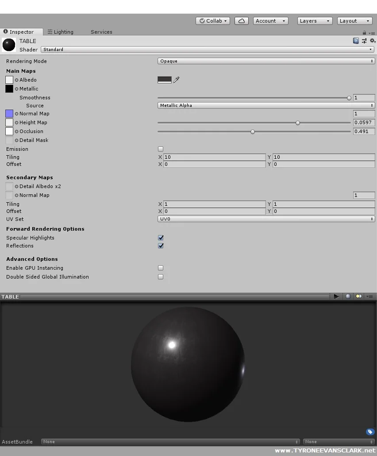Click the cloud icon in the top toolbar
377x456 pixels.
coord(241,20)
